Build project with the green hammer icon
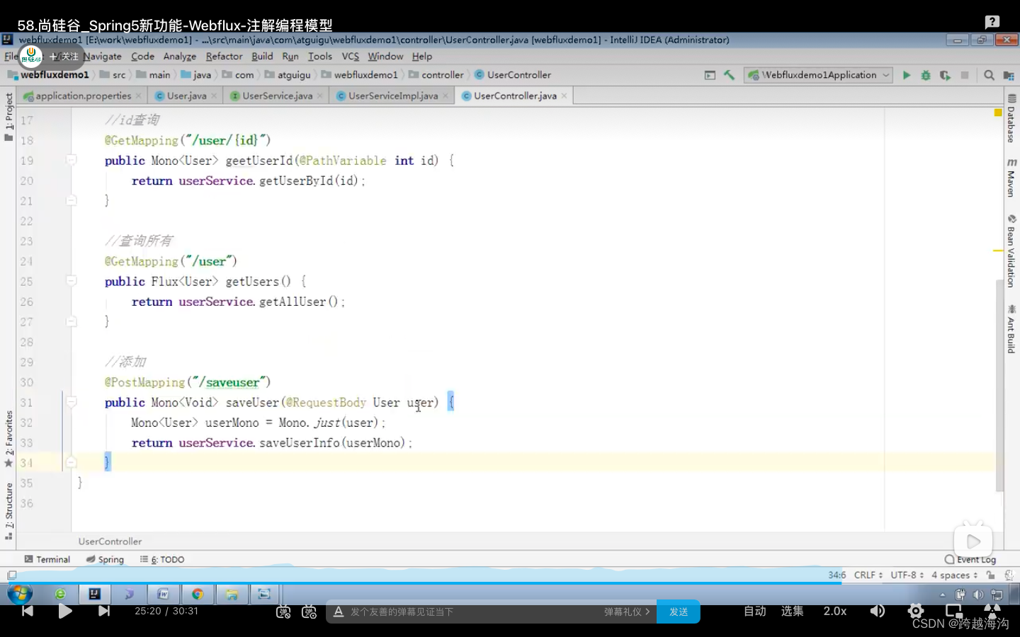The width and height of the screenshot is (1020, 637). point(729,75)
